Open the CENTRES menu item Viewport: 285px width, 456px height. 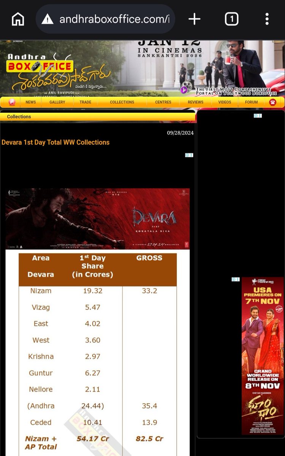tap(164, 102)
